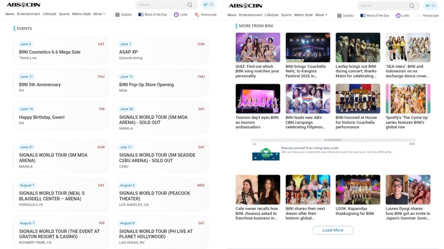Image resolution: width=444 pixels, height=249 pixels.
Task: Open June 21 SM MOA Arena event
Action: pyautogui.click(x=61, y=156)
